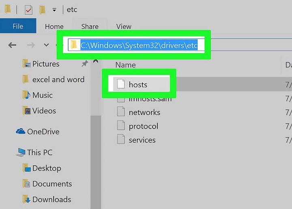Click the Music folder icon
292x209 pixels.
(26, 95)
